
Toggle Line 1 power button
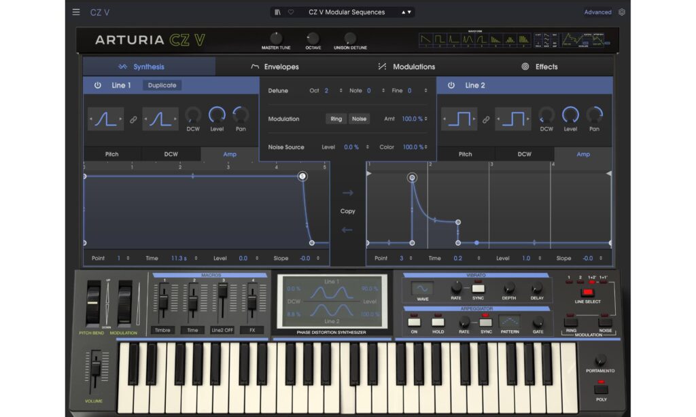pos(97,85)
